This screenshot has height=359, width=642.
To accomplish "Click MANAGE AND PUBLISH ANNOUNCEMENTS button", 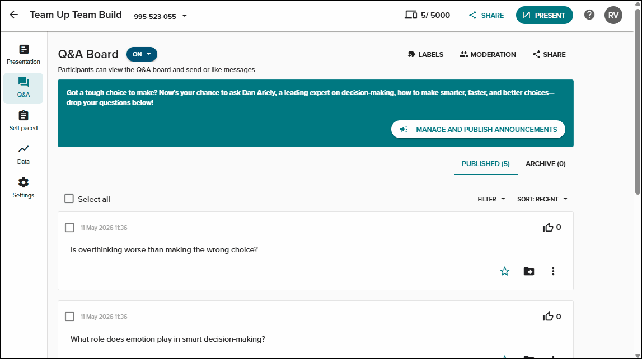I will (478, 129).
